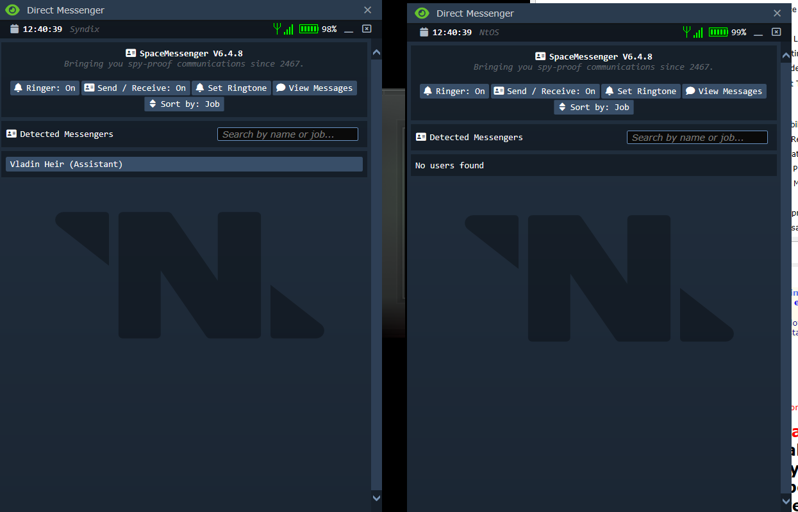Click scroll up arrow in left window
The image size is (798, 512).
(376, 53)
